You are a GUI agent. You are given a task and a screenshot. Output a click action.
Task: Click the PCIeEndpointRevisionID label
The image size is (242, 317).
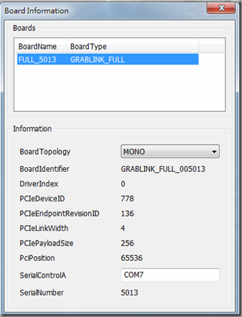(60, 214)
